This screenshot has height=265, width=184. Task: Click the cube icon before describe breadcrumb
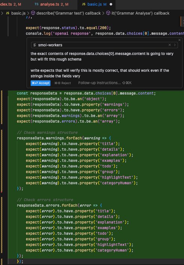pyautogui.click(x=33, y=13)
